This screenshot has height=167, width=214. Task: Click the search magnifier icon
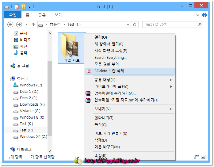(x=200, y=25)
